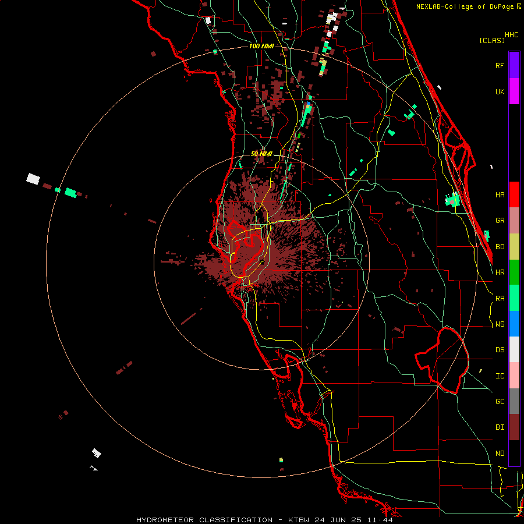Viewport: 524px width, 524px height.
Task: Click the HR dark green legend swatch
Action: point(514,272)
